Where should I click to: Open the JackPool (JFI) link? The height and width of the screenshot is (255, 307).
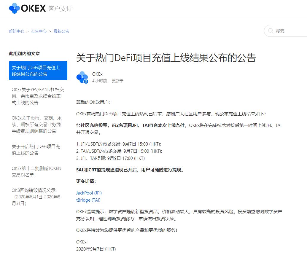(89, 193)
